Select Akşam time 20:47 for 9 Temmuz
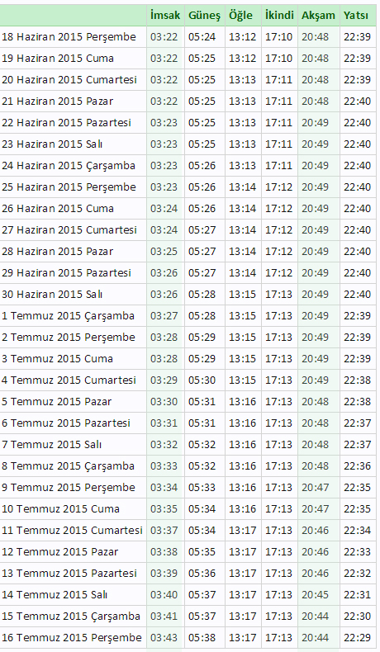The width and height of the screenshot is (380, 652). 315,488
